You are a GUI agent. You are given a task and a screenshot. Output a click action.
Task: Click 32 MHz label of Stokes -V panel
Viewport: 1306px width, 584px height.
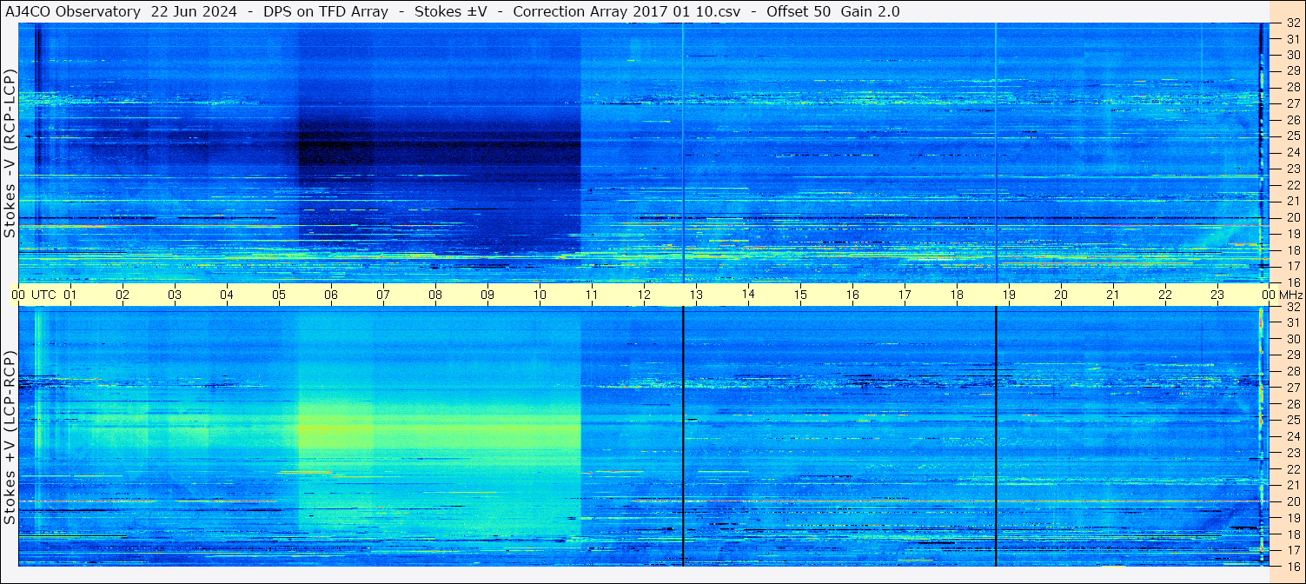[1293, 23]
